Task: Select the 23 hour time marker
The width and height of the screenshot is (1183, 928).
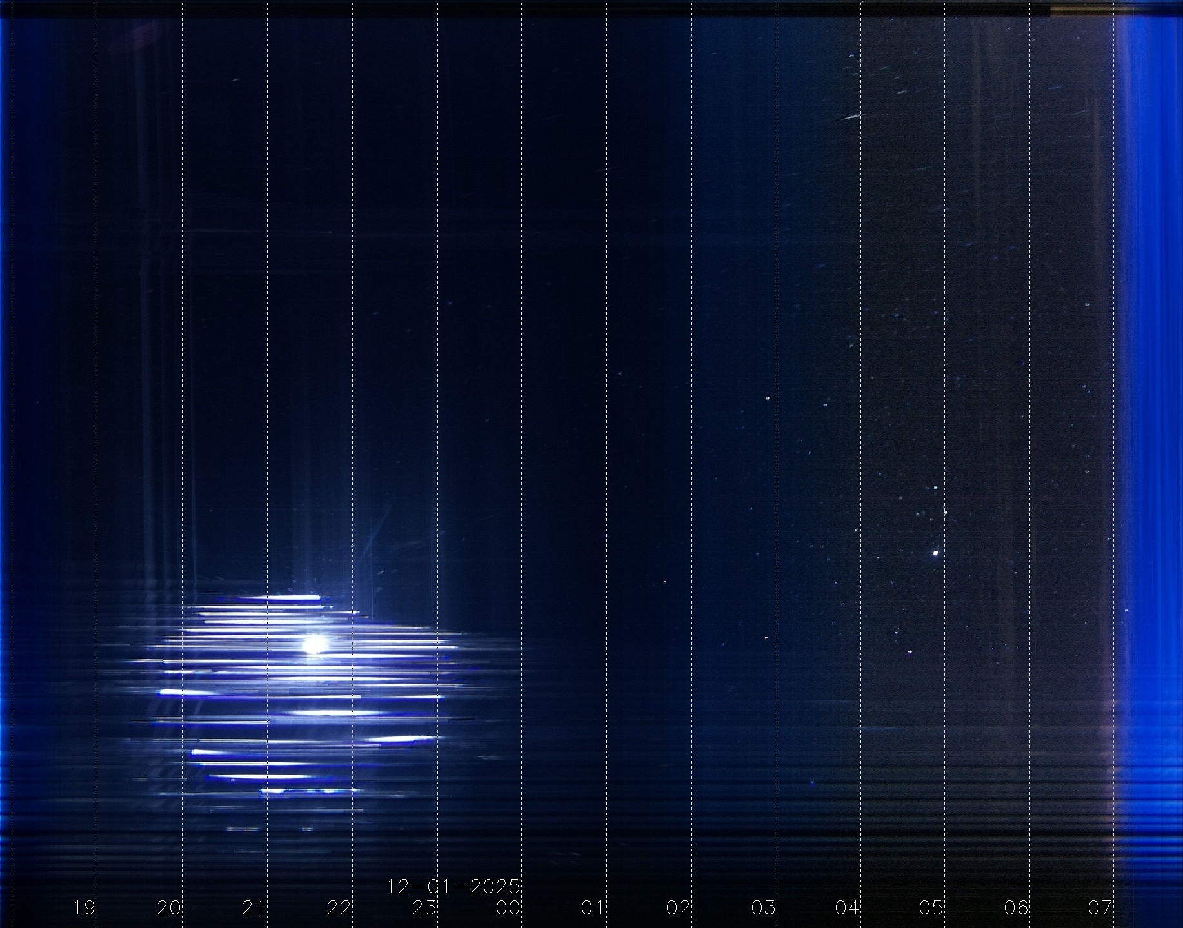Action: tap(424, 908)
